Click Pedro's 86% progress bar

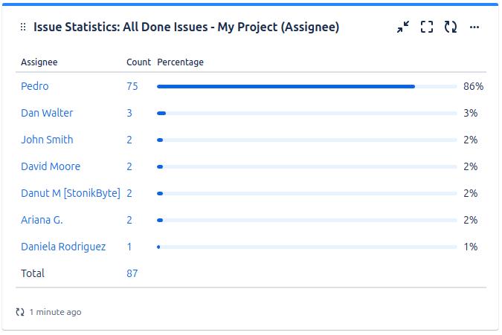pos(306,87)
